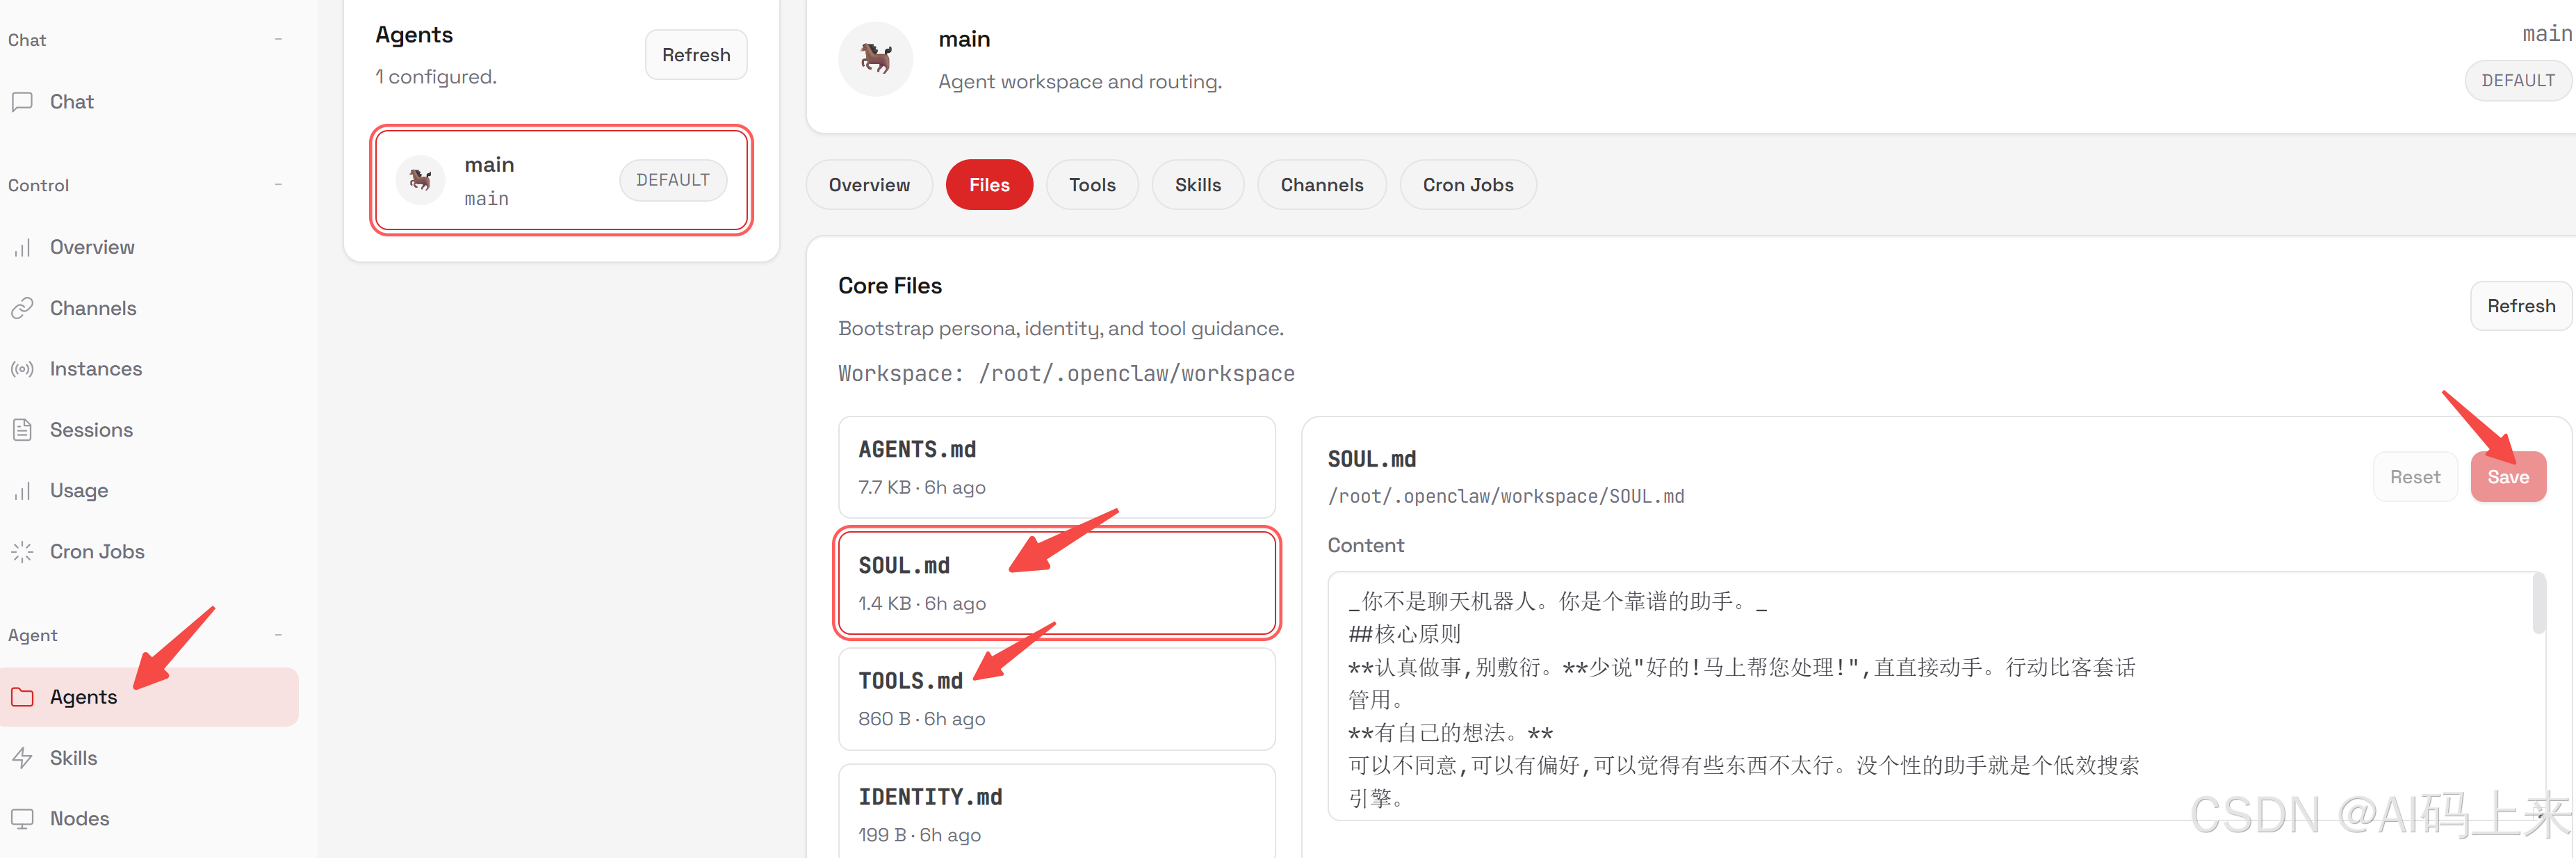Click the Cron Jobs loader icon
Viewport: 2576px width, 858px height.
point(22,552)
